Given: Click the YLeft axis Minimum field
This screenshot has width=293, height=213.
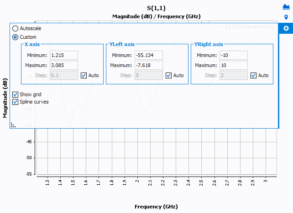Looking at the screenshot, I should click(x=149, y=55).
